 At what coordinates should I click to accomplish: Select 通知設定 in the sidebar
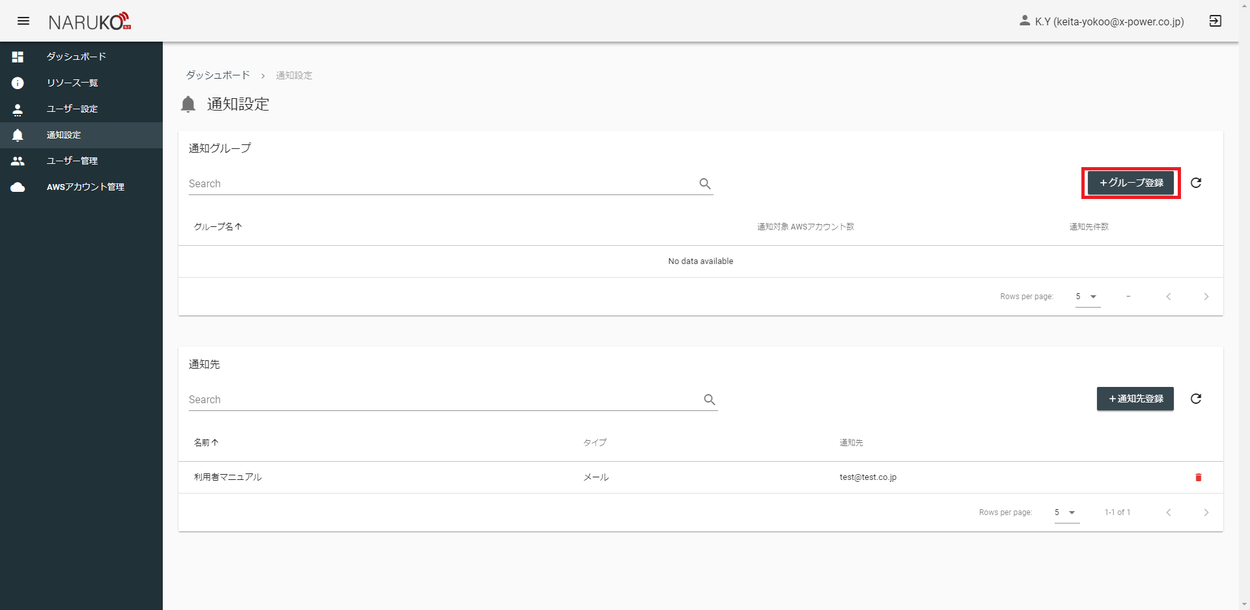click(81, 135)
